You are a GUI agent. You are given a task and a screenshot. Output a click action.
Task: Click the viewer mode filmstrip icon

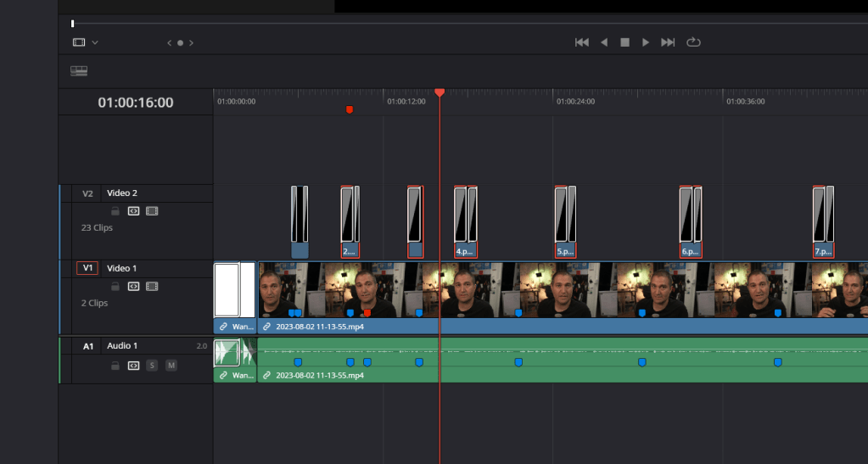[79, 42]
